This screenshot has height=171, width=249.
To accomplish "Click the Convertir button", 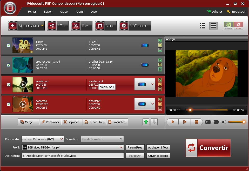I will (x=208, y=148).
